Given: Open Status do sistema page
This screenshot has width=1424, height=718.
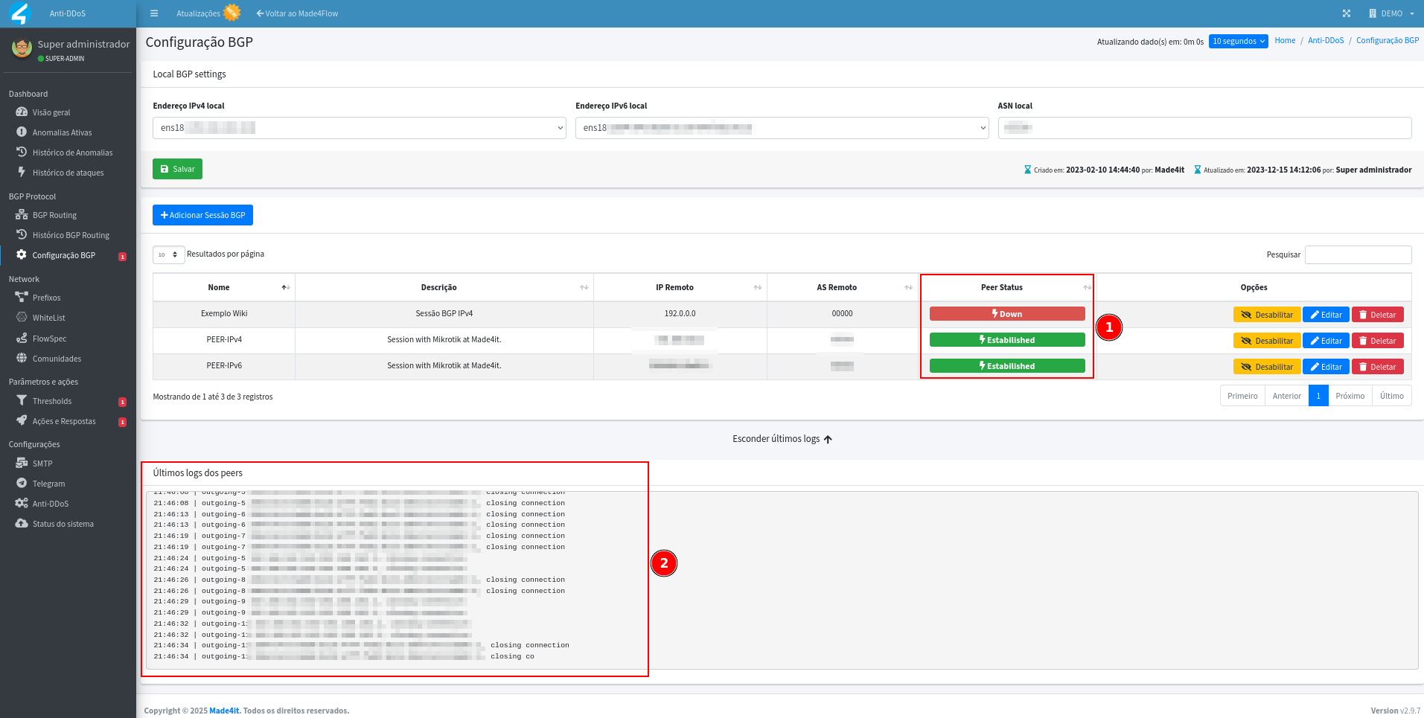Looking at the screenshot, I should coord(63,524).
